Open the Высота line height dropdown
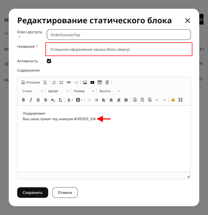208x215 pixels. pyautogui.click(x=109, y=91)
